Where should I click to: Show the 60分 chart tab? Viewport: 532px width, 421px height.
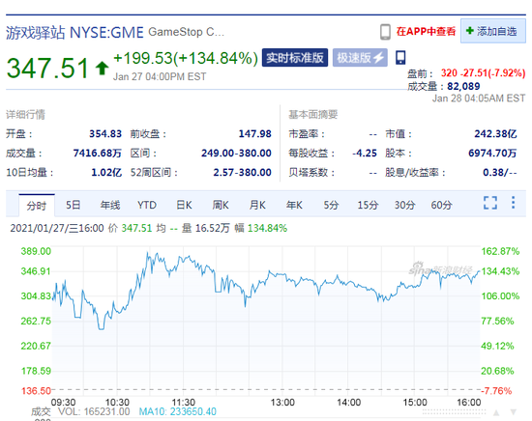coord(441,205)
